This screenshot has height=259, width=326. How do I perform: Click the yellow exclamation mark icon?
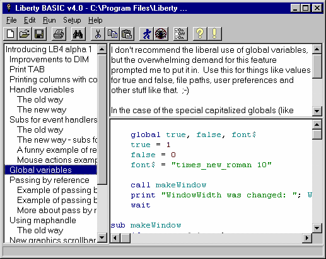click(214, 33)
